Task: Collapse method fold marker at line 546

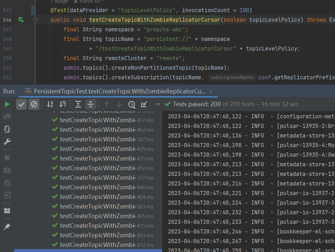Action: 36,20
